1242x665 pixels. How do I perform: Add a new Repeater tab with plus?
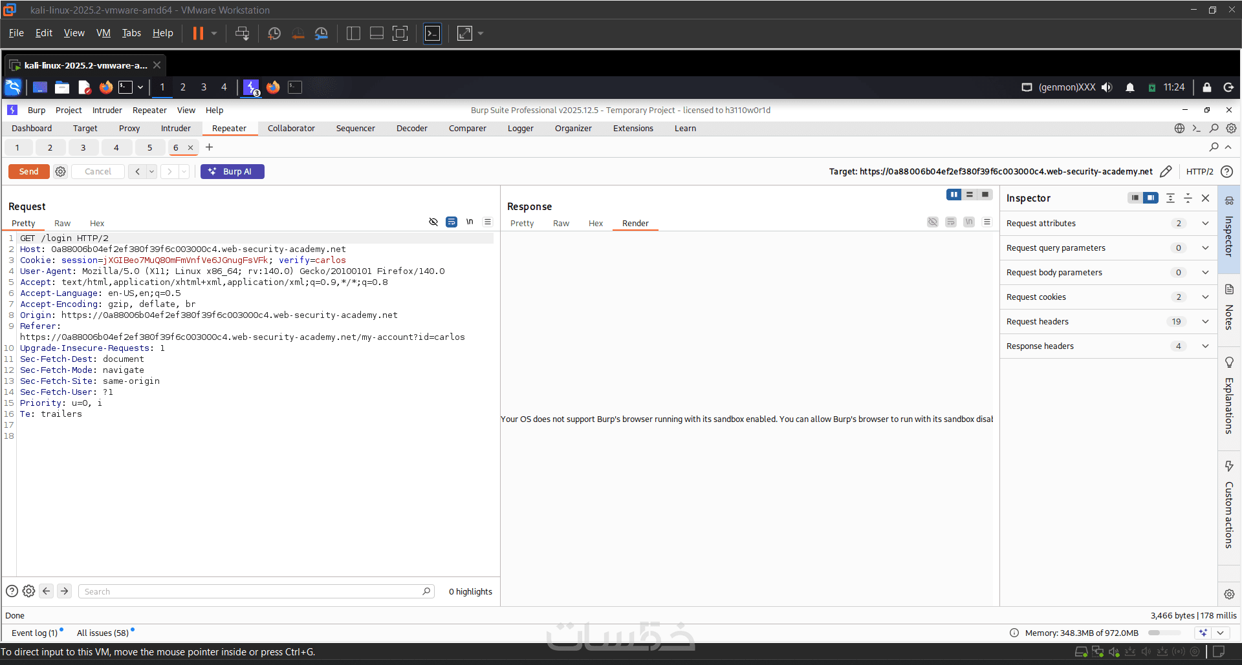(x=209, y=147)
